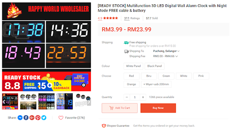The image size is (235, 131).
Task: Select the White Panel colour option
Action: (133, 66)
